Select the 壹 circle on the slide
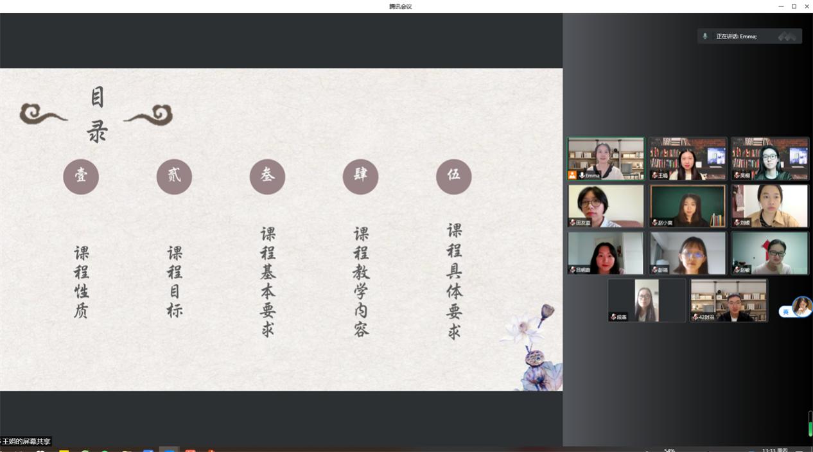This screenshot has height=452, width=813. point(81,177)
